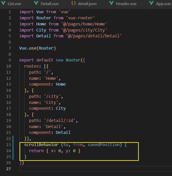Click the '@/pages/city/City' path string
Image resolution: width=172 pixels, height=176 pixels.
[84, 30]
